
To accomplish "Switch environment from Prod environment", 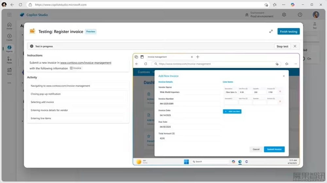I will click(x=259, y=15).
